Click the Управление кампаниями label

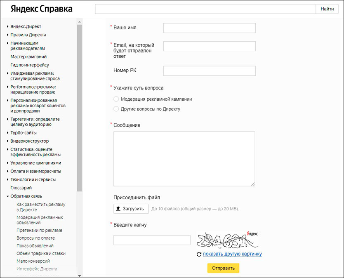point(36,163)
